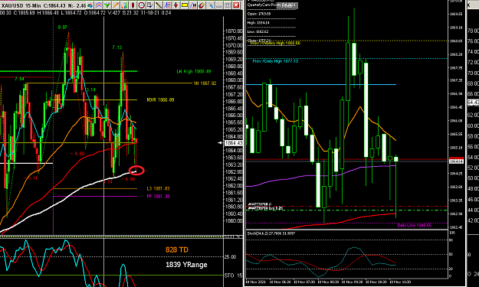
Task: Click the PP 1861.38 pivot label
Action: [x=158, y=197]
